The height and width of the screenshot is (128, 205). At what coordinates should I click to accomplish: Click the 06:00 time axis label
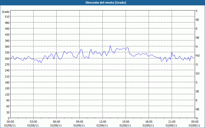(x=56, y=122)
